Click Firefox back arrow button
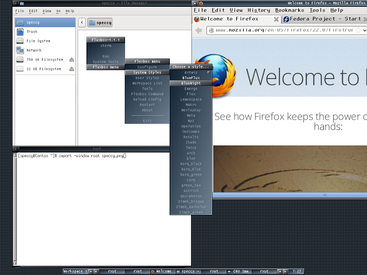Image resolution: width=367 pixels, height=275 pixels. click(x=199, y=30)
